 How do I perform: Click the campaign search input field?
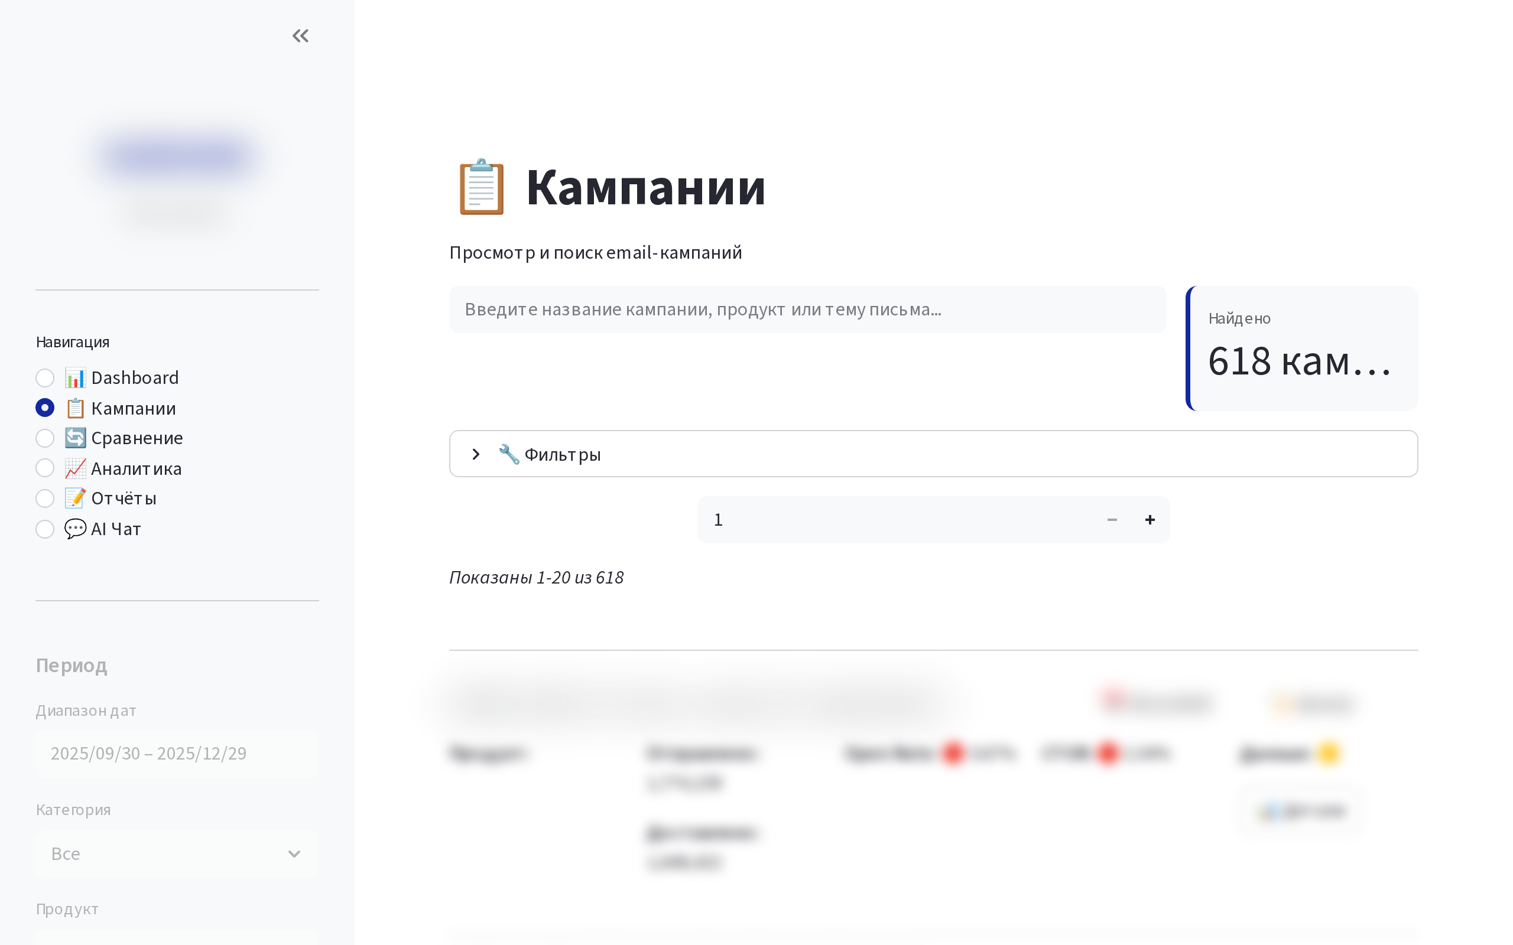[x=807, y=309]
